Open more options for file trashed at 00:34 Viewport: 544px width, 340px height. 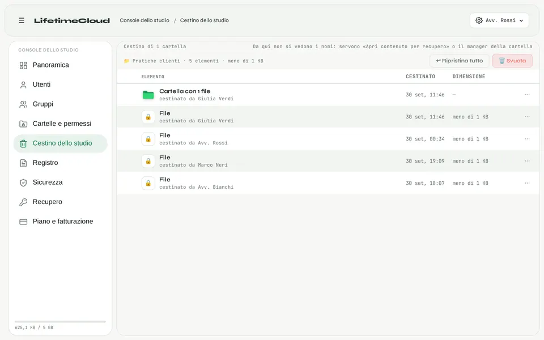(x=527, y=139)
